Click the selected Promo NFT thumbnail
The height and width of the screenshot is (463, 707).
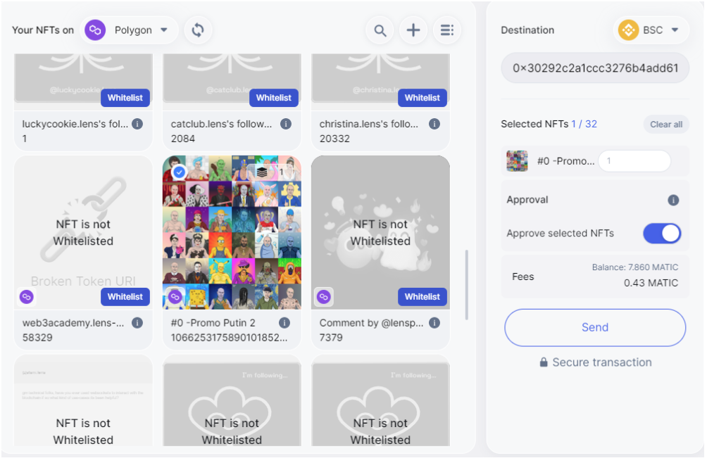517,161
